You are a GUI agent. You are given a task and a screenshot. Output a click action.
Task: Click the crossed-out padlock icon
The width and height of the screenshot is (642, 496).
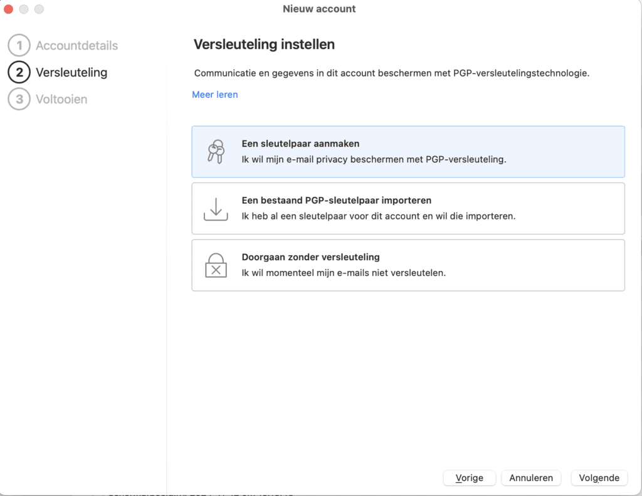pos(216,265)
